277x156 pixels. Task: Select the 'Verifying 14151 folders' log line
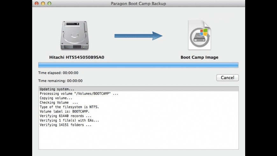(x=138, y=125)
